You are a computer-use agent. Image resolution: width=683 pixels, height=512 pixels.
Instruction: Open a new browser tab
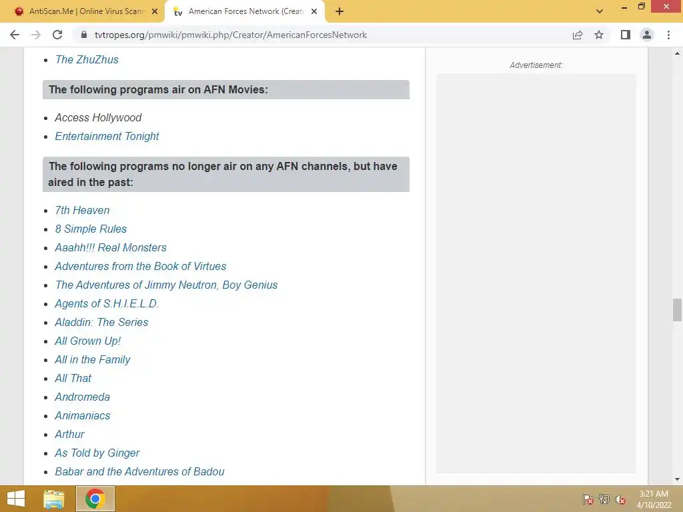[339, 11]
